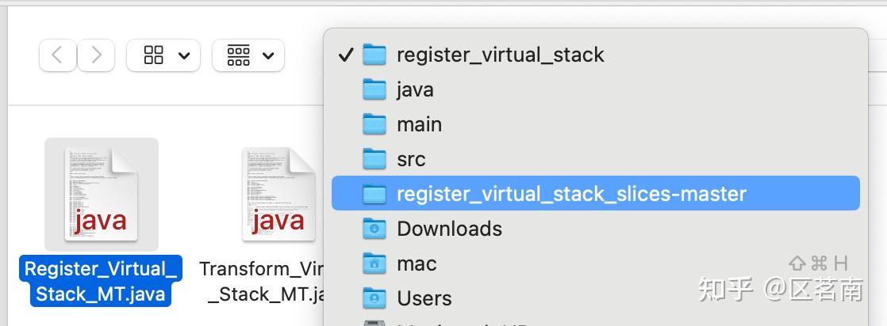Go to the main folder
This screenshot has height=326, width=887.
tap(419, 124)
